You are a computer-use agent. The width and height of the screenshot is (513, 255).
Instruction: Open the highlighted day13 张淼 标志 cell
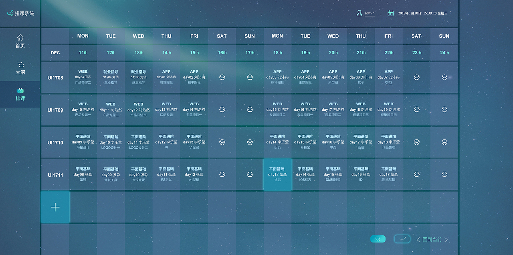coord(277,174)
